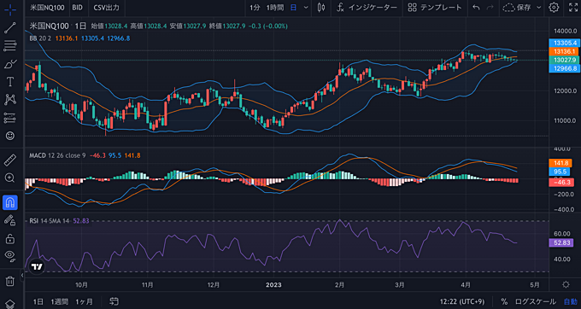This screenshot has height=309, width=581.
Task: Enter fullscreen mode icon
Action: 572,8
